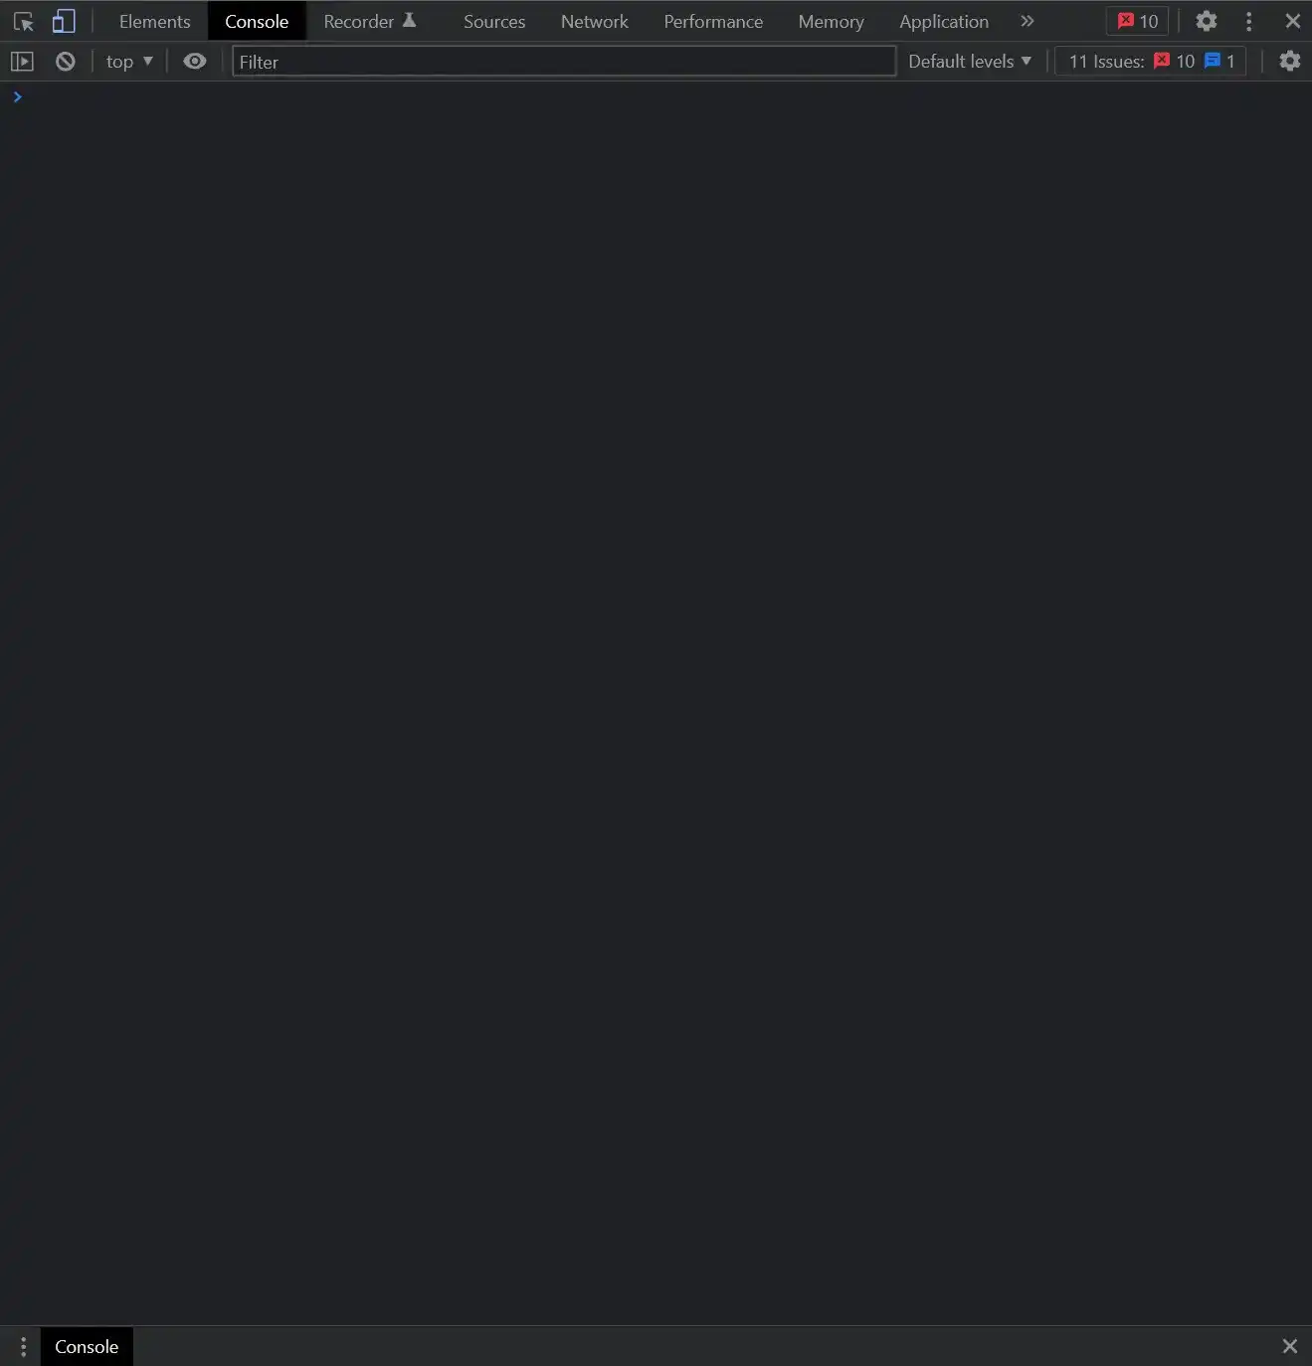The width and height of the screenshot is (1312, 1366).
Task: Open DevTools settings gear in top bar
Action: 1207,21
